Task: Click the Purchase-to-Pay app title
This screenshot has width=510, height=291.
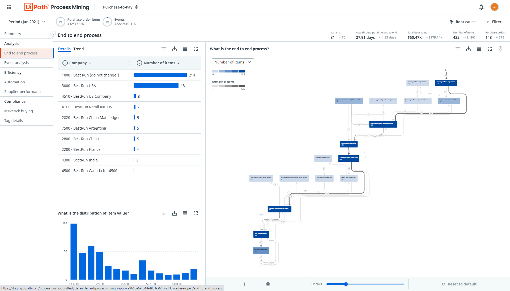Action: tap(118, 7)
